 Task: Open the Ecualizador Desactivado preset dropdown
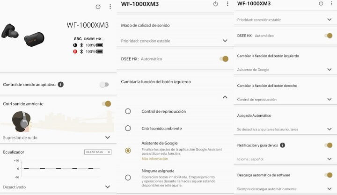click(x=108, y=187)
